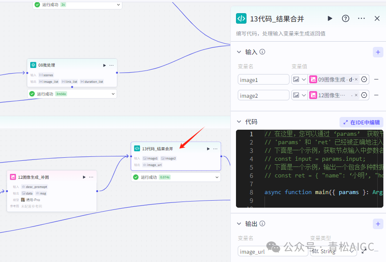Close the 13代码_结果合并 settings panel
This screenshot has width=386, height=262.
(377, 18)
